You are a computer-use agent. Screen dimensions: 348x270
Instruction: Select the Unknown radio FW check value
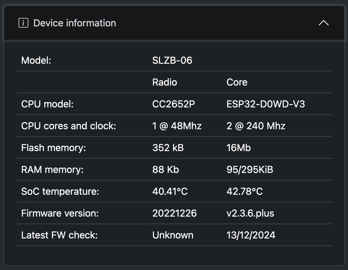click(x=173, y=235)
